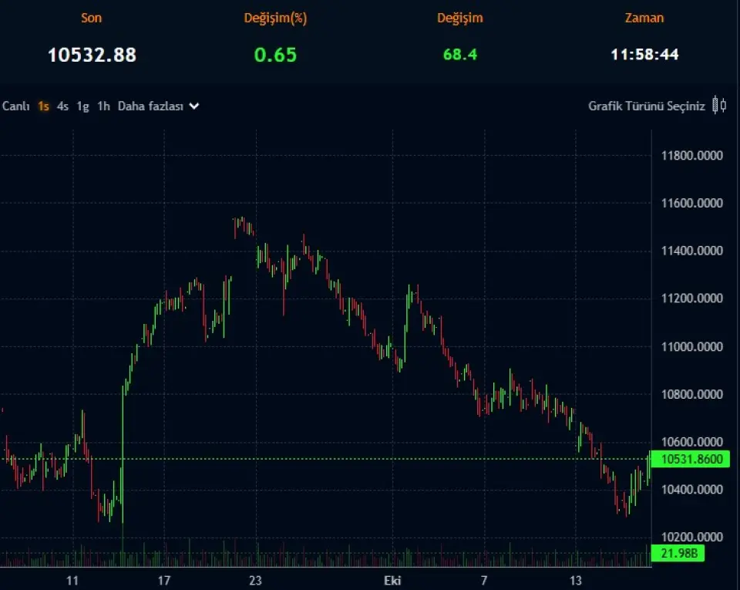Viewport: 740px width, 590px height.
Task: Click the Değişim value 68.4
Action: tap(459, 55)
